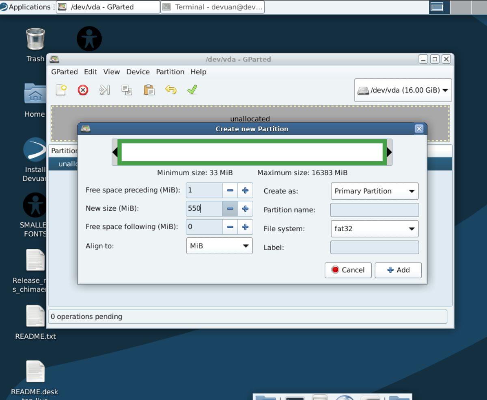Click the Add button to confirm partition
This screenshot has width=487, height=400.
(398, 270)
